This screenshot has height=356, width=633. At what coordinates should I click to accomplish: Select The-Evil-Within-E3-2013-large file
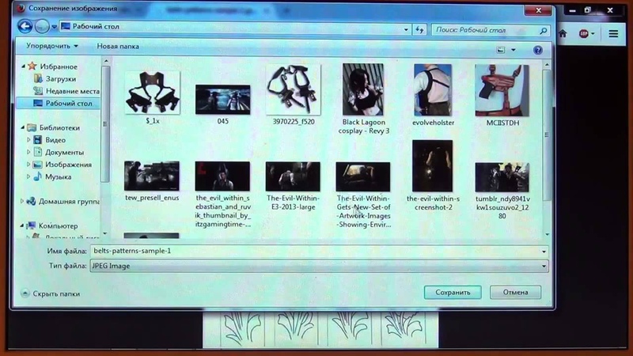293,176
